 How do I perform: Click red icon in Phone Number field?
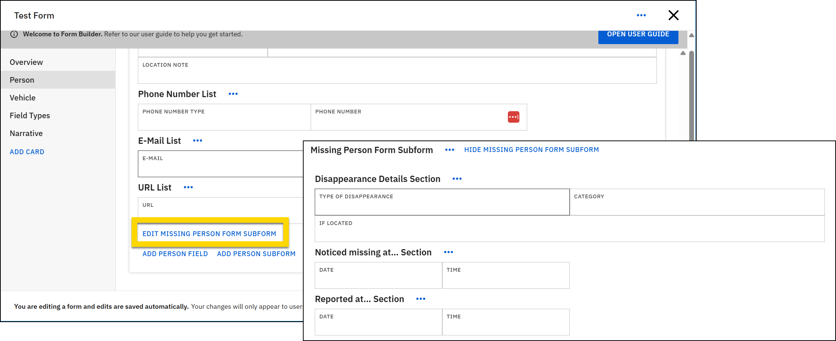(513, 117)
